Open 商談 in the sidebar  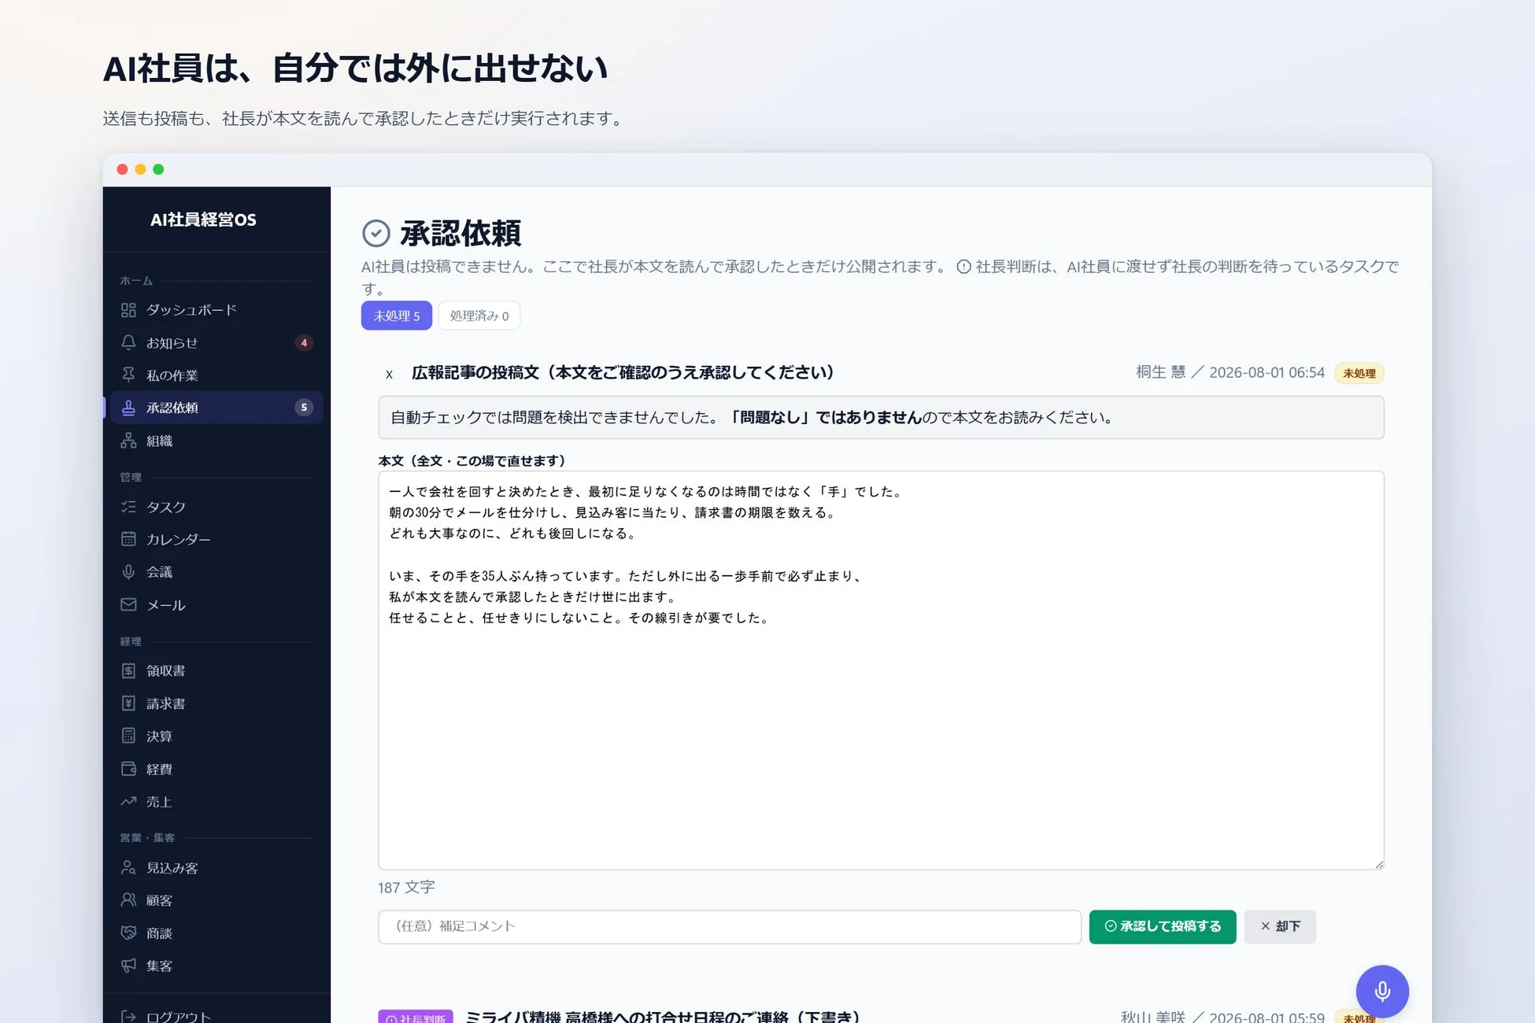pos(216,933)
